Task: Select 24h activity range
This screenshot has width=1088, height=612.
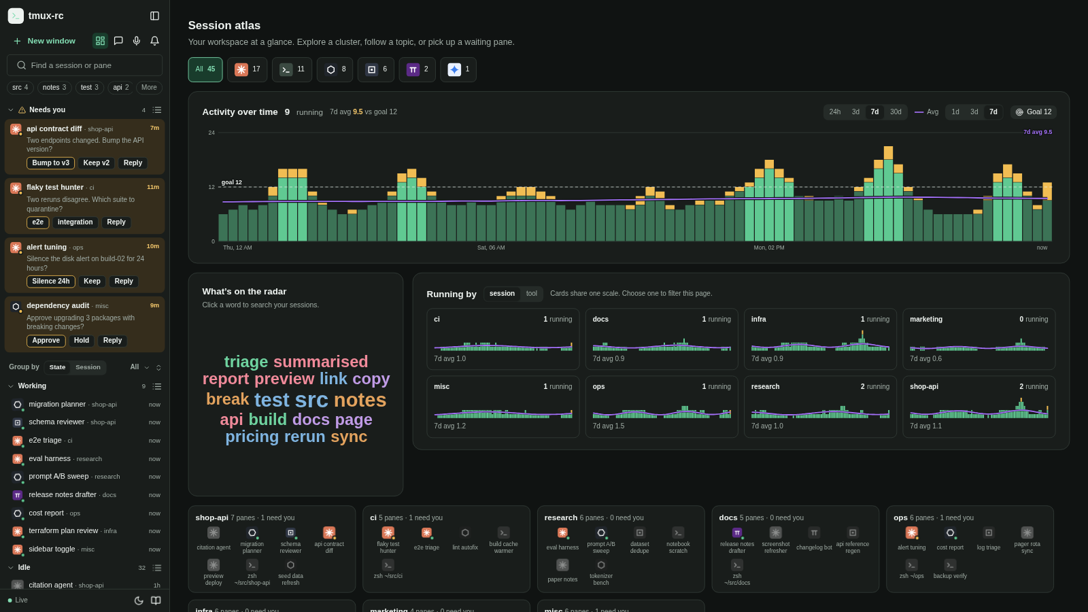Action: [x=835, y=112]
